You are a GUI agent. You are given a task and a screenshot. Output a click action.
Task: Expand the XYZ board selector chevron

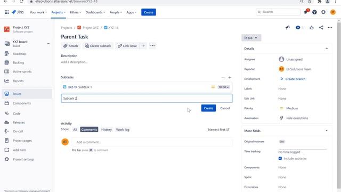[x=48, y=44]
